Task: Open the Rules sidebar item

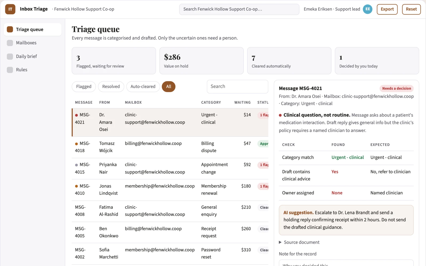Action: click(x=32, y=70)
